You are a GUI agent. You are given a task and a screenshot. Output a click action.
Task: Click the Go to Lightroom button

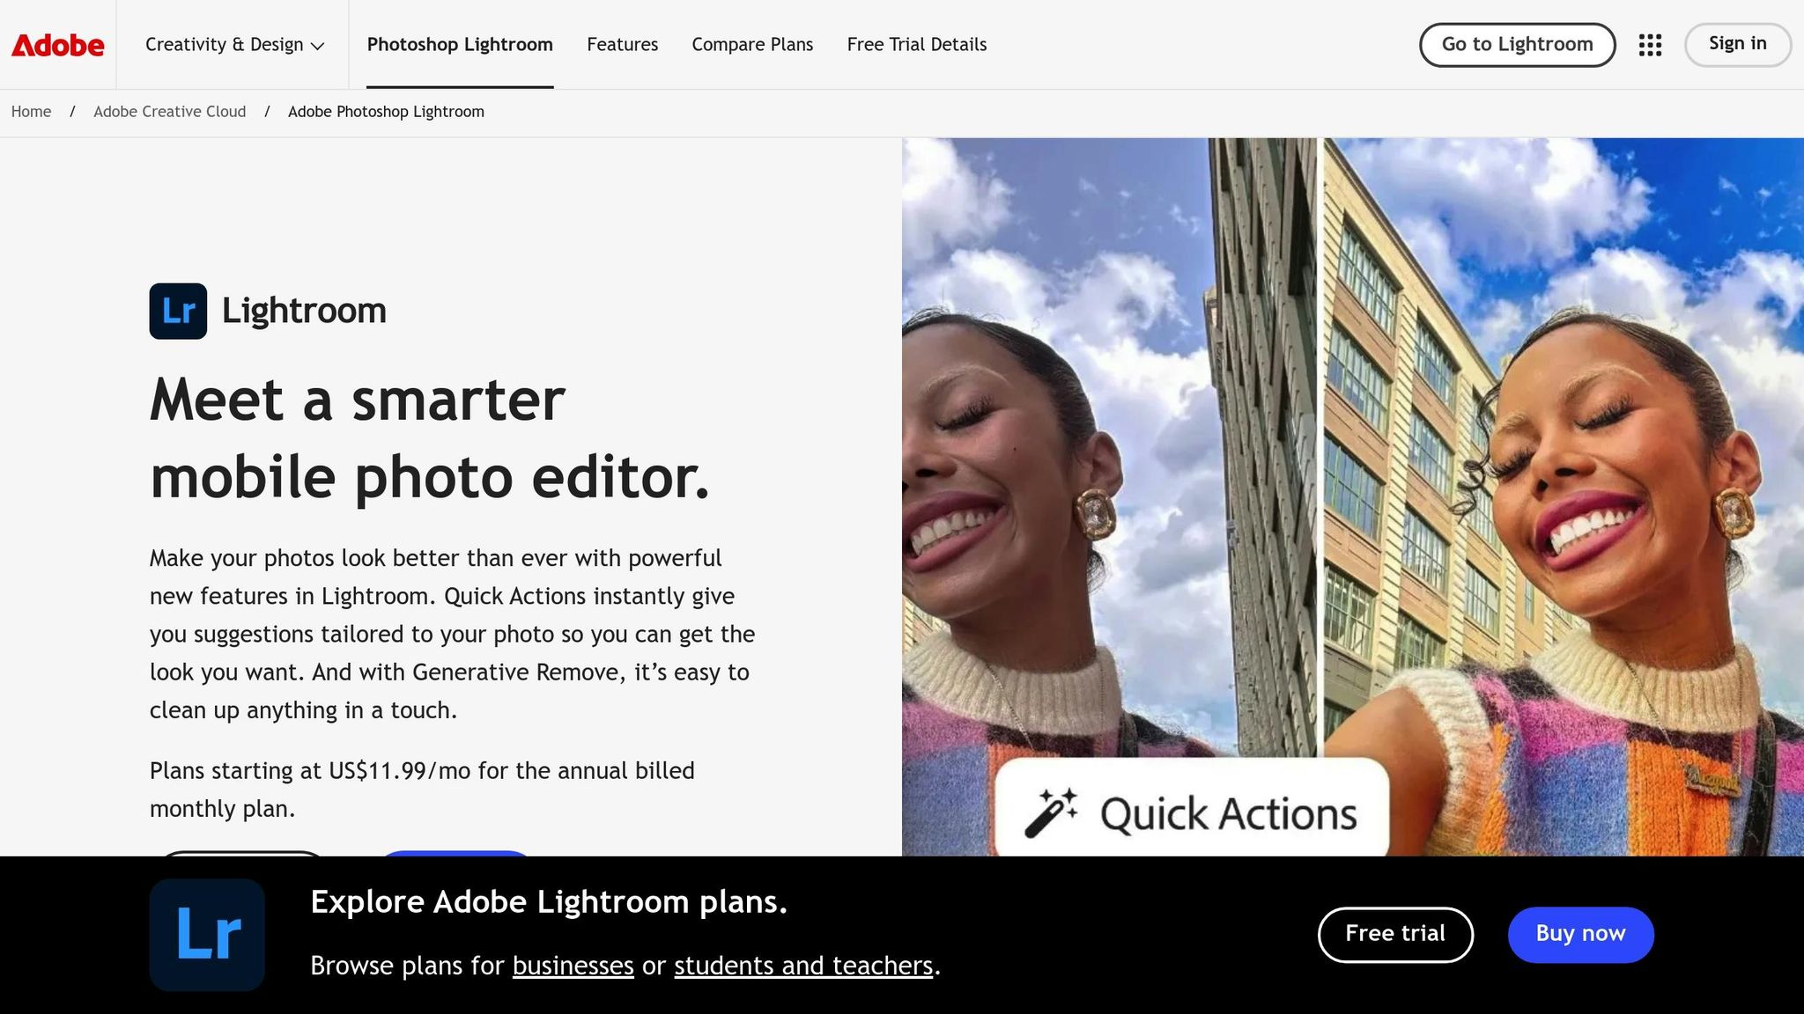click(1517, 45)
